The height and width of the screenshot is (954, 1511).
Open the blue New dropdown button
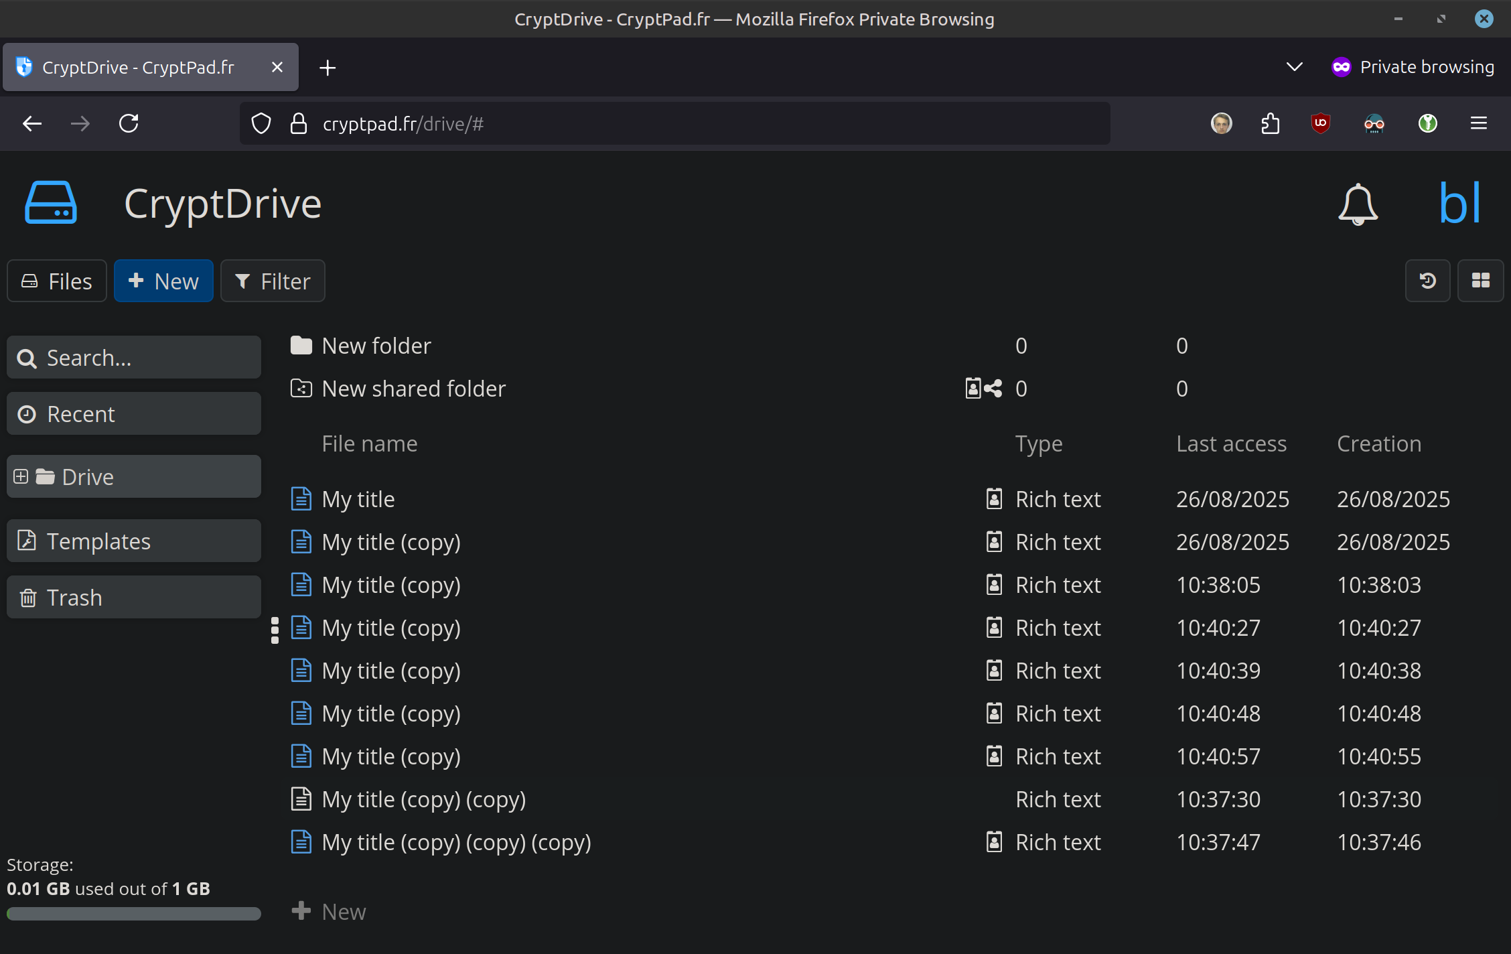163,281
